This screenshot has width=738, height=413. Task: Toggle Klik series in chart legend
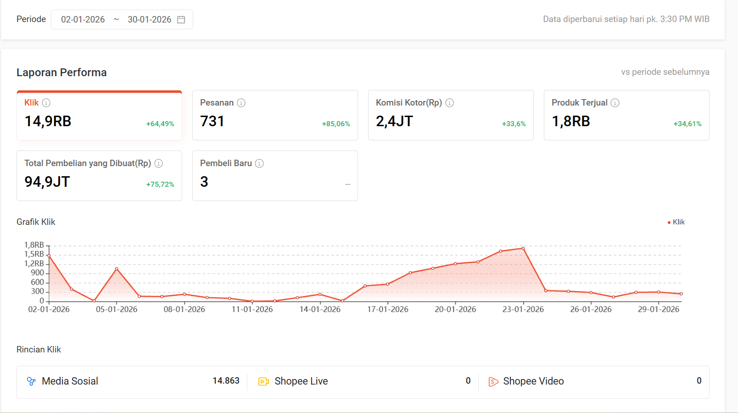676,222
